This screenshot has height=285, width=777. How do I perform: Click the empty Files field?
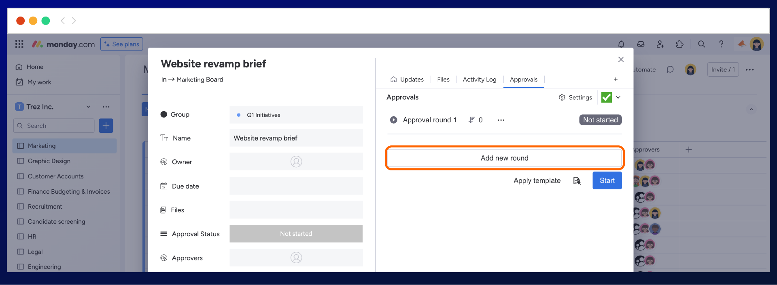pyautogui.click(x=296, y=210)
